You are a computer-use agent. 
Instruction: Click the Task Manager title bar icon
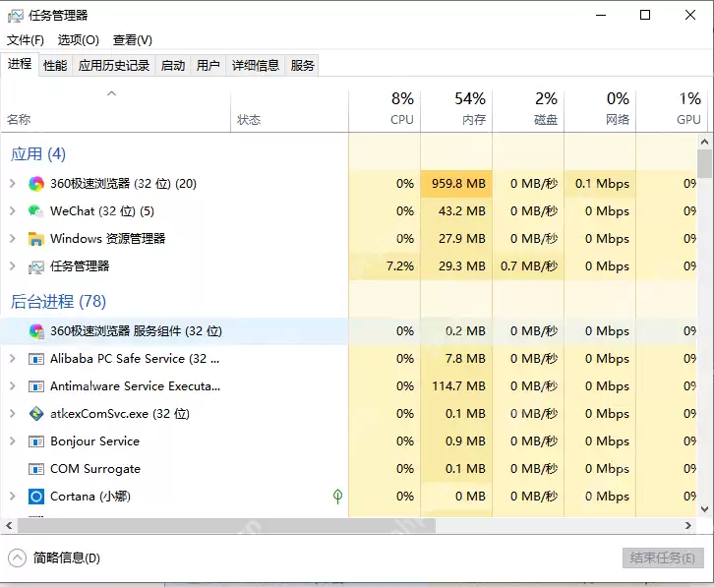pos(15,16)
